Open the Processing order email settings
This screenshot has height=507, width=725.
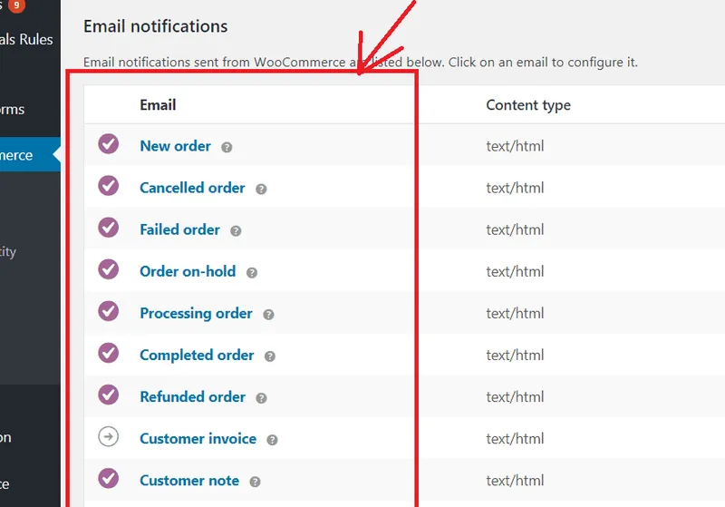(196, 313)
